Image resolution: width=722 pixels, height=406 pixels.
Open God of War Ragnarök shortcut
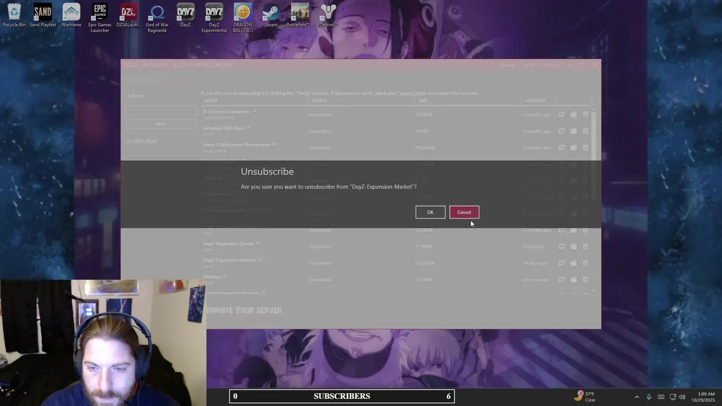(157, 18)
